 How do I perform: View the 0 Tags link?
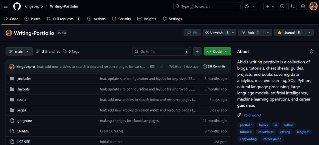coord(71,51)
